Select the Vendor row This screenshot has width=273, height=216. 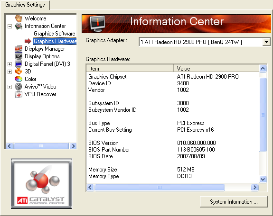click(172, 90)
